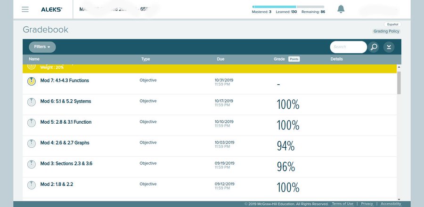Open Mod 4: 2.6 & 2.7 Graphs
Image resolution: width=424 pixels, height=207 pixels.
coord(65,143)
